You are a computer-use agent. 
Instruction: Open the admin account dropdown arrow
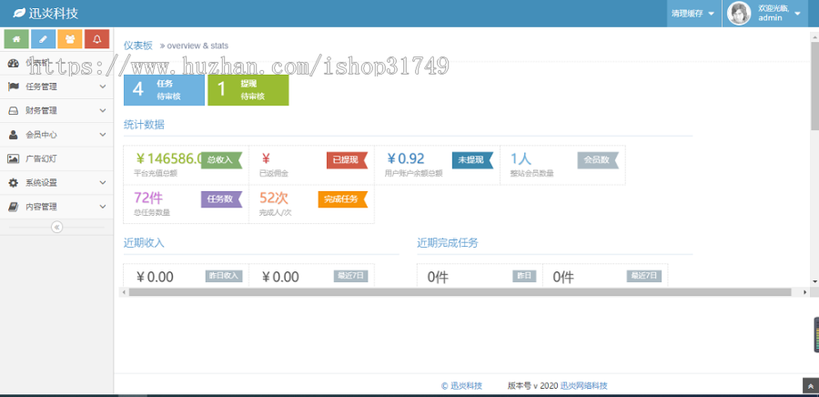[x=798, y=14]
